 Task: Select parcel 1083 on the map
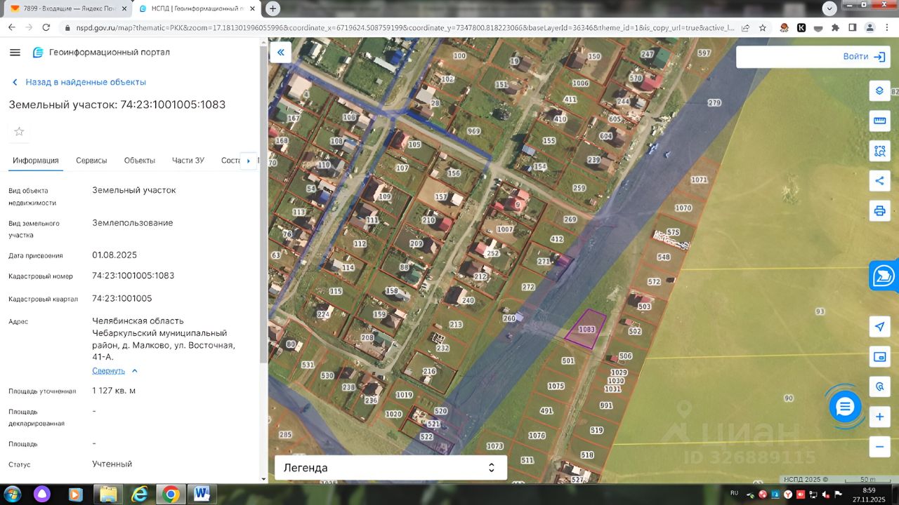[x=586, y=329]
